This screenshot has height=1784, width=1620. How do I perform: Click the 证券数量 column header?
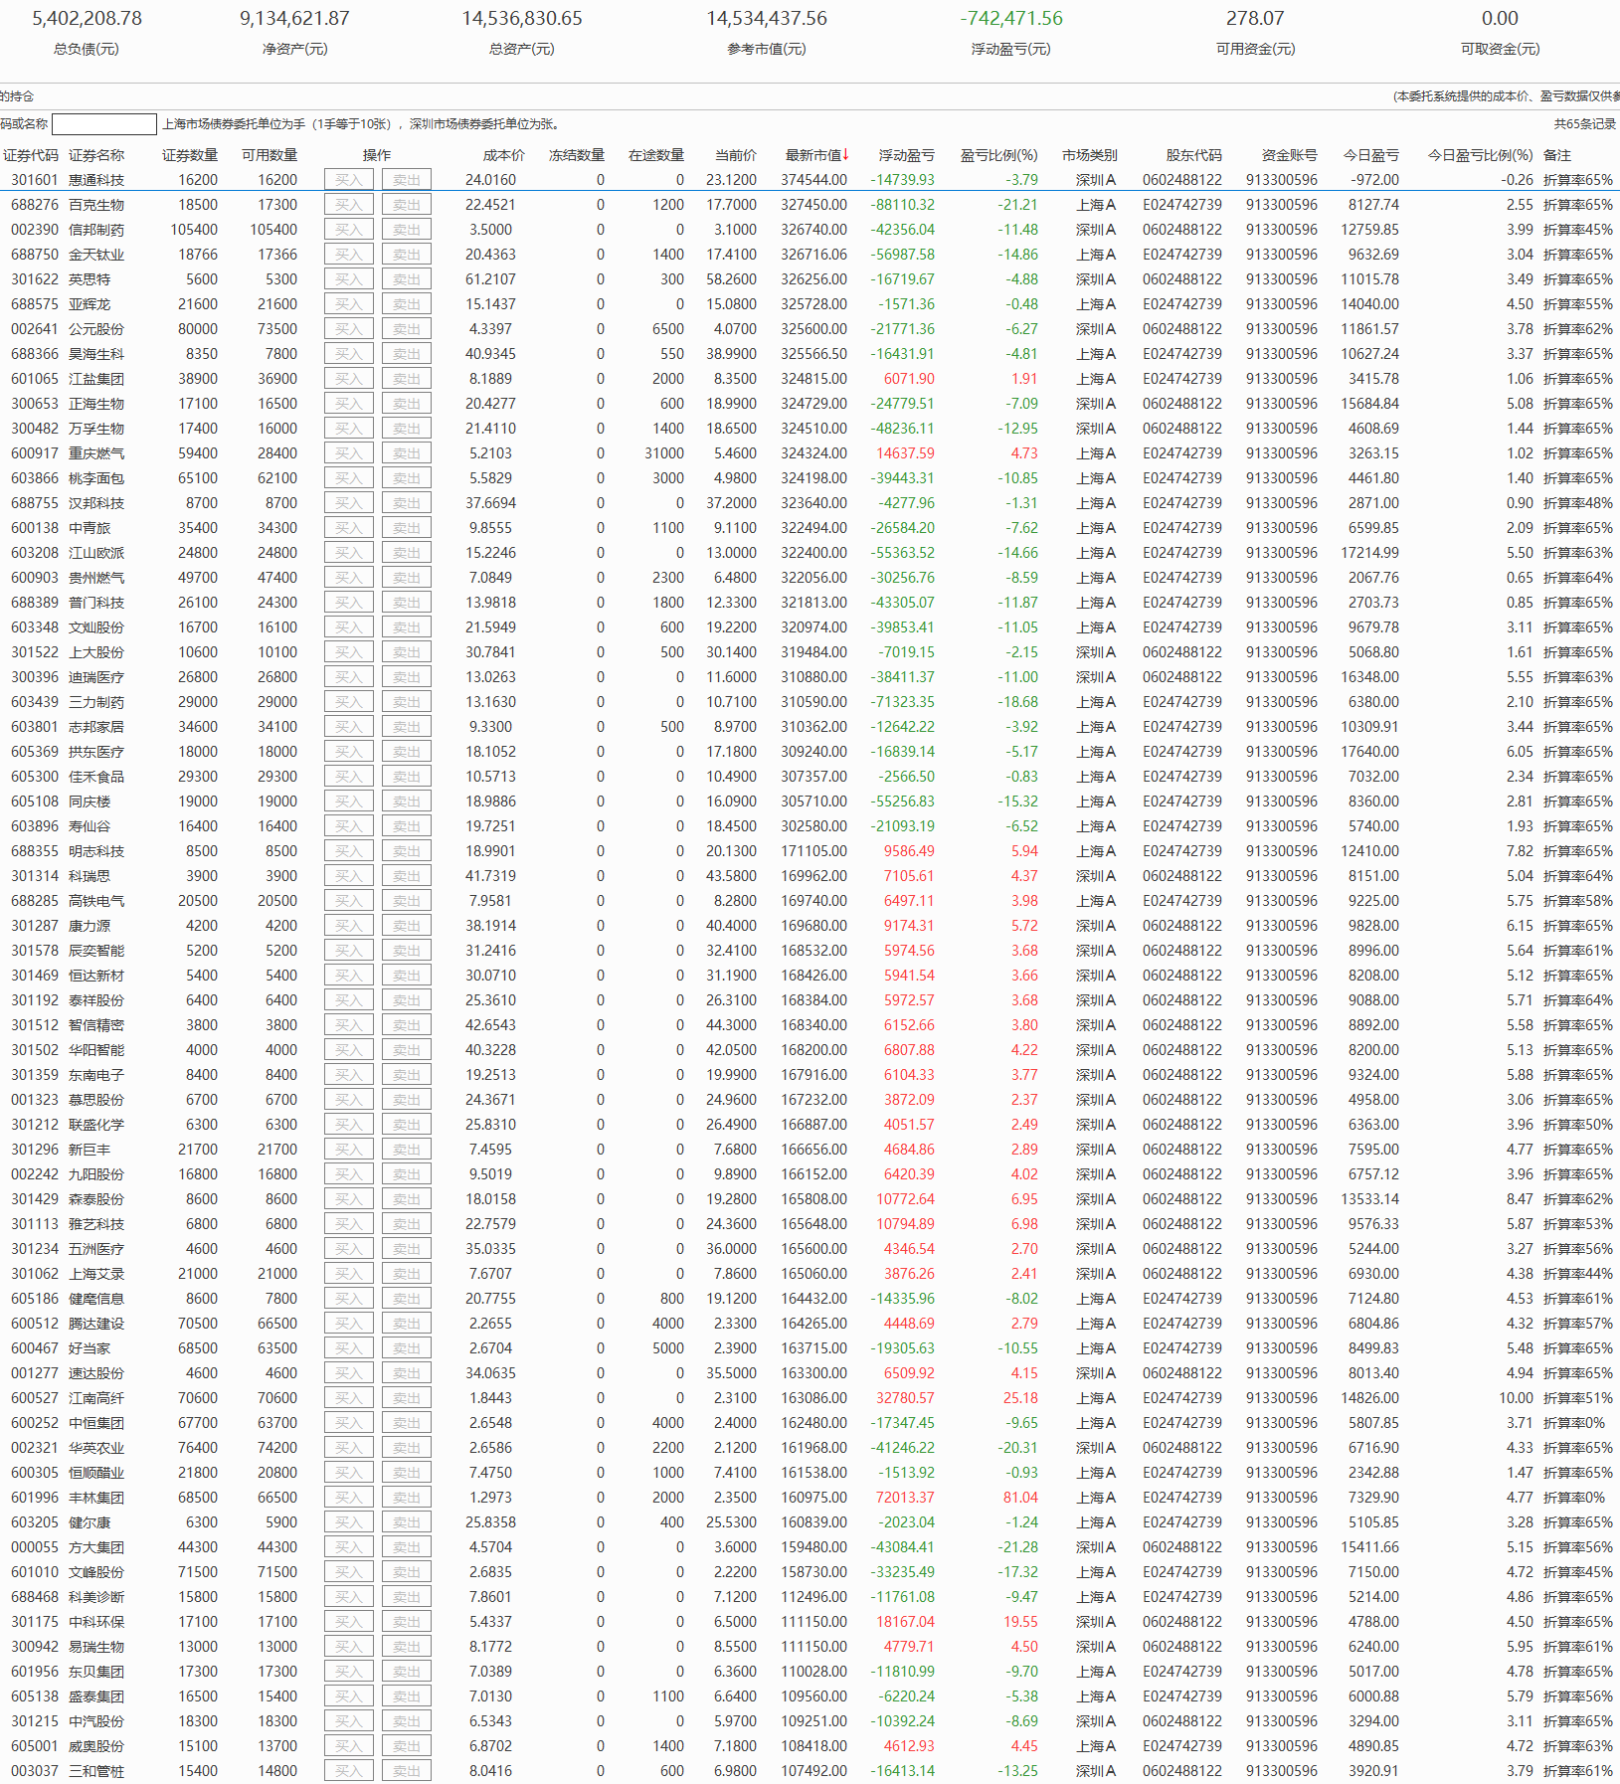190,155
